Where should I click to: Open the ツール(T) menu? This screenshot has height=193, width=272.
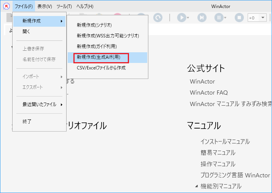tap(64, 6)
